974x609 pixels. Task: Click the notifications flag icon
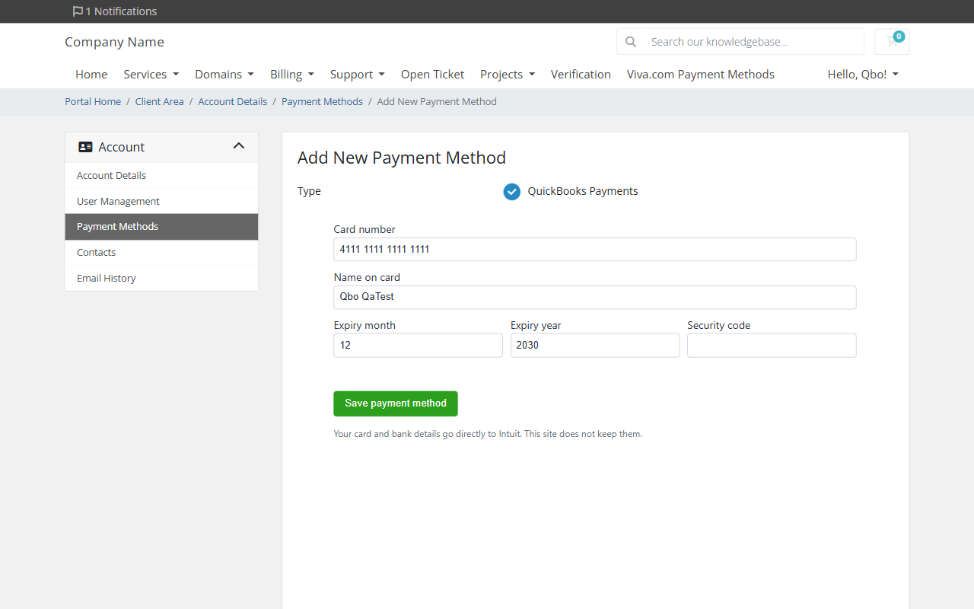click(x=78, y=11)
